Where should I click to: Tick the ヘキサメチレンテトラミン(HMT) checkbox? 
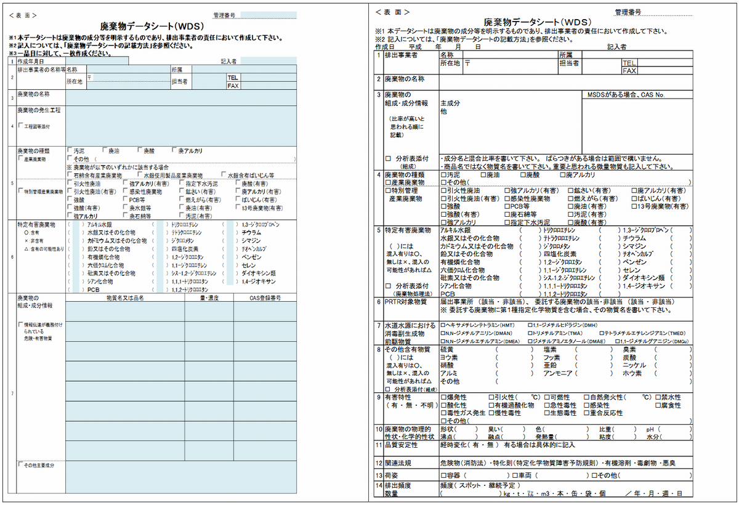(x=443, y=325)
